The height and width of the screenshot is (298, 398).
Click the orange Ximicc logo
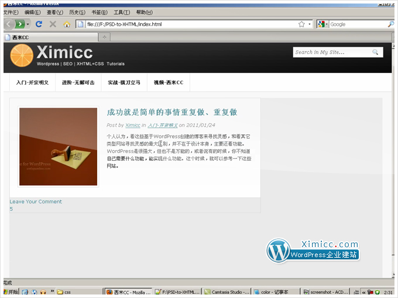pos(22,56)
